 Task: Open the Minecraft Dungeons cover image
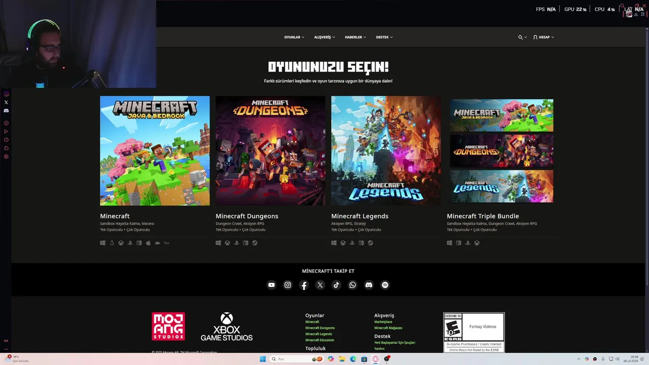(x=270, y=151)
